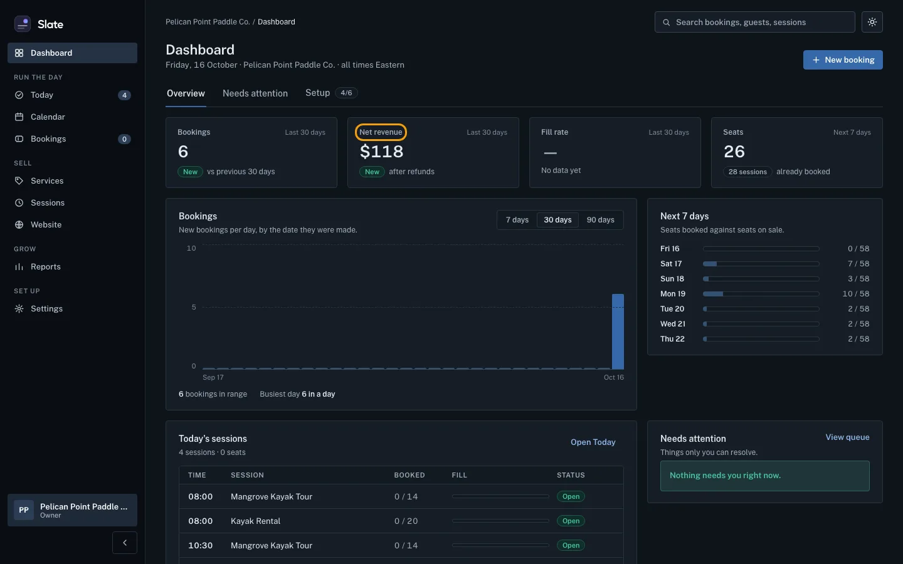Toggle the light/dark theme sun icon

(x=872, y=22)
